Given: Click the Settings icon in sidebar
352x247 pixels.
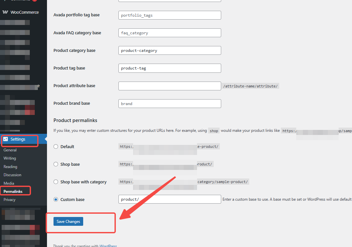Looking at the screenshot, I should pyautogui.click(x=6, y=139).
